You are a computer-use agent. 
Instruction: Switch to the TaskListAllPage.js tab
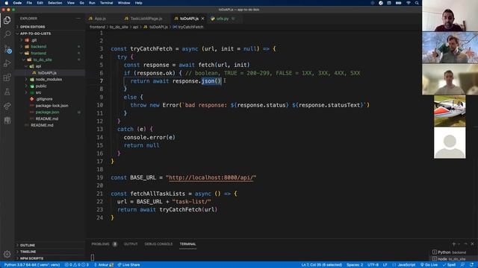pyautogui.click(x=146, y=19)
